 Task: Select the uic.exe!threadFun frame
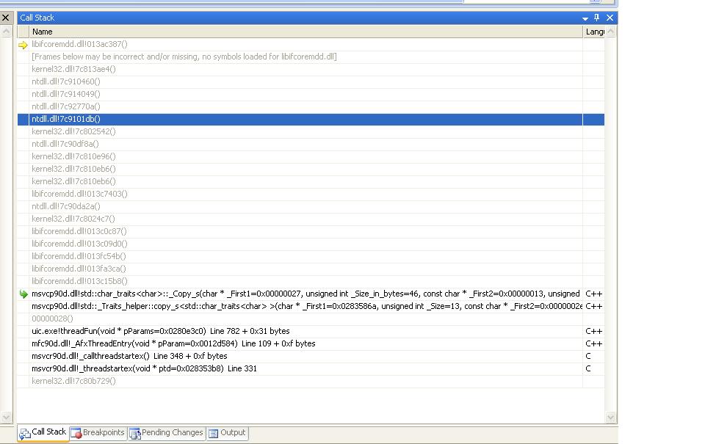(160, 331)
